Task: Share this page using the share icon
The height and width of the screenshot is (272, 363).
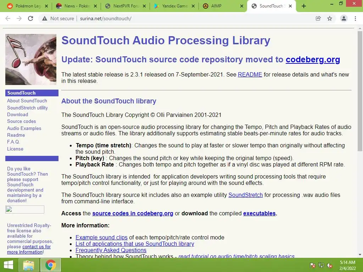Action: click(318, 18)
